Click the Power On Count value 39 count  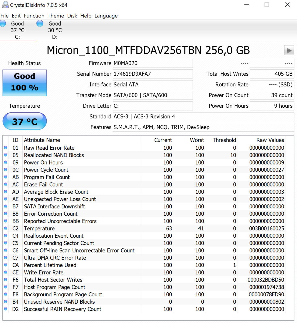[x=272, y=95]
